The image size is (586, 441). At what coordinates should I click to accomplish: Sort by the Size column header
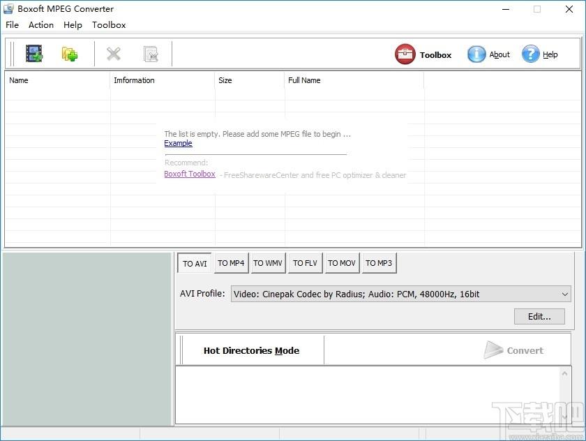point(249,80)
